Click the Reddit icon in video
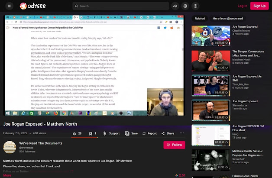The image size is (272, 178). coord(172,28)
